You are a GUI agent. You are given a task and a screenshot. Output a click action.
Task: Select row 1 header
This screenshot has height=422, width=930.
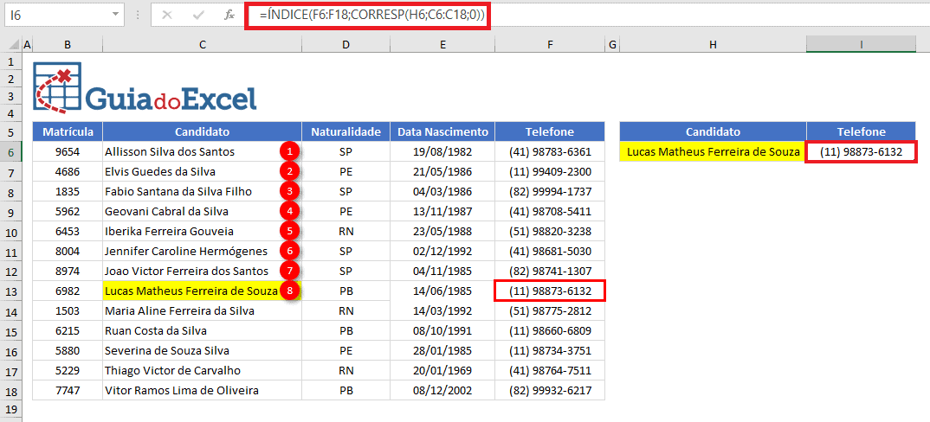click(10, 61)
